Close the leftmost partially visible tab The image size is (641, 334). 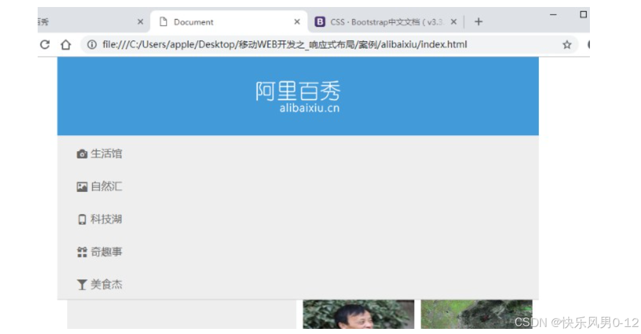(140, 22)
